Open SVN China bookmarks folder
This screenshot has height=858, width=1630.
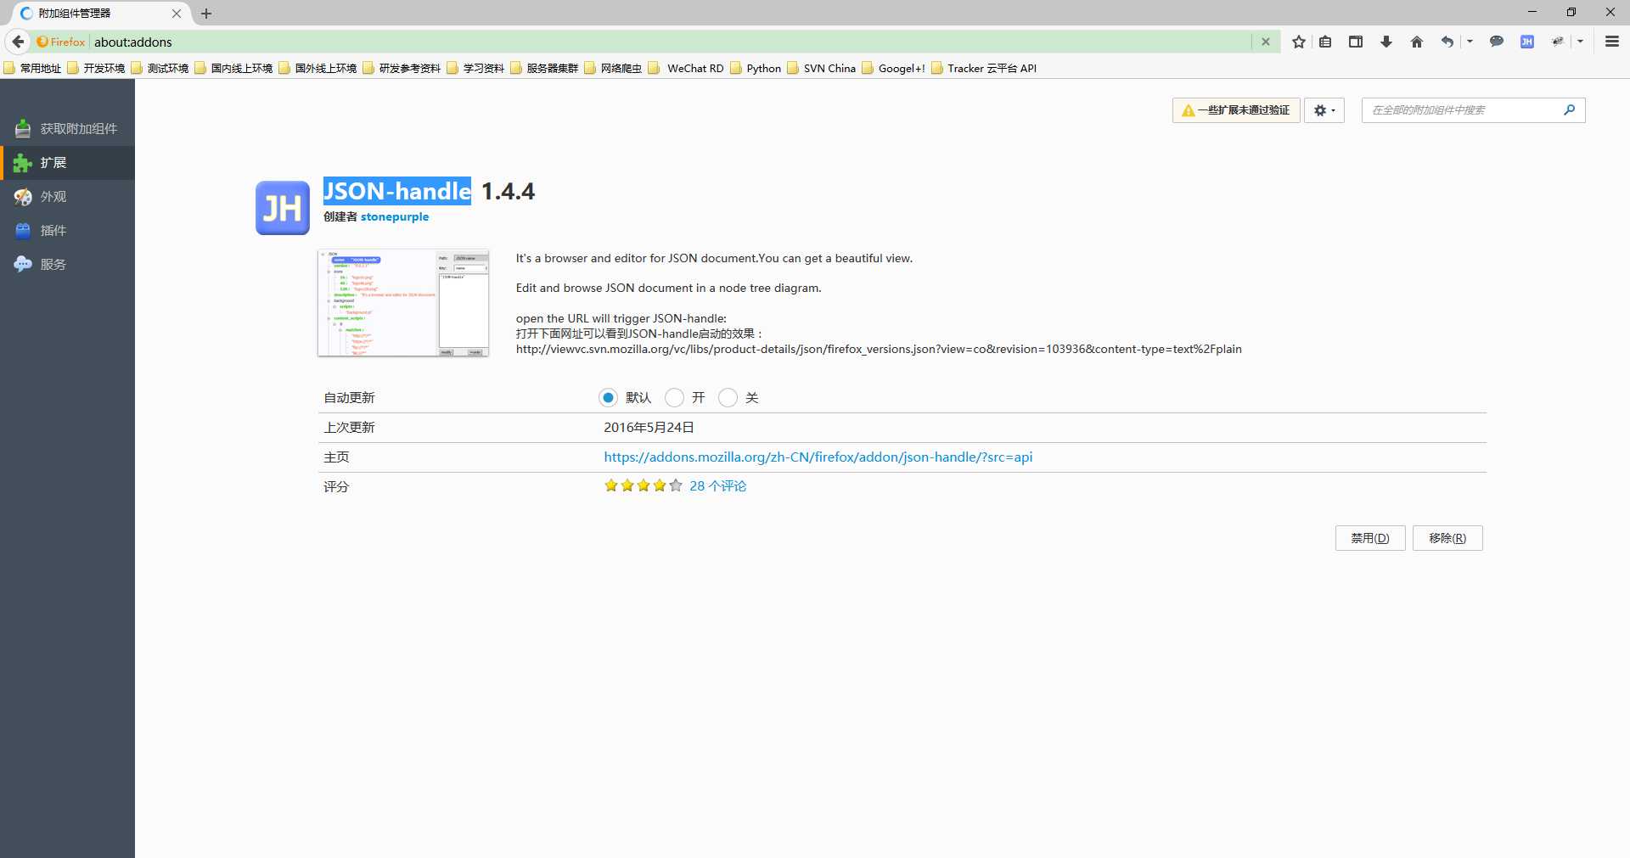(823, 69)
